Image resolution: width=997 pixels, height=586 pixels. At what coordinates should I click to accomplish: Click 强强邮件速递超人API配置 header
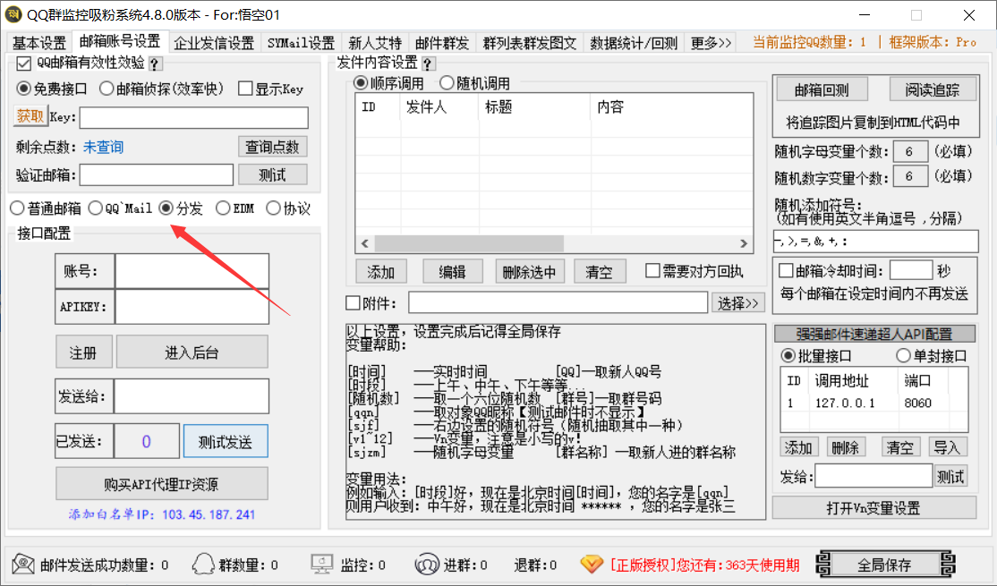pos(874,334)
